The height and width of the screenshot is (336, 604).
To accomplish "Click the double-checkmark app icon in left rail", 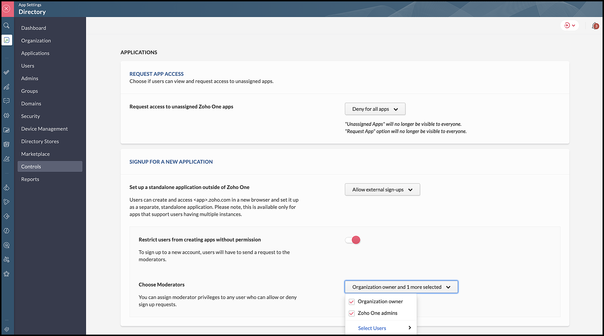I will click(6, 72).
